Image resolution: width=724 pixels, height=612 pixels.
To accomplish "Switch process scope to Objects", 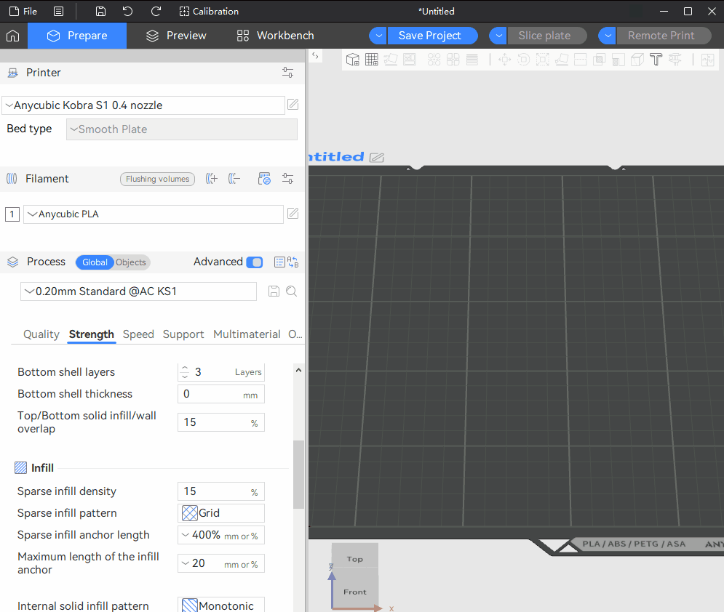I will point(131,262).
